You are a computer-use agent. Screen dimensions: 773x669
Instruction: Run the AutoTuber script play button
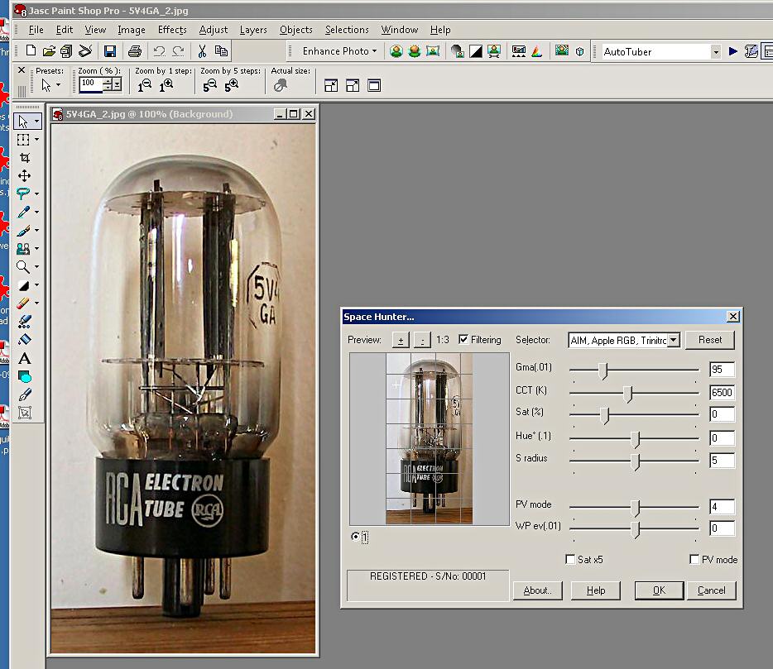[x=733, y=51]
